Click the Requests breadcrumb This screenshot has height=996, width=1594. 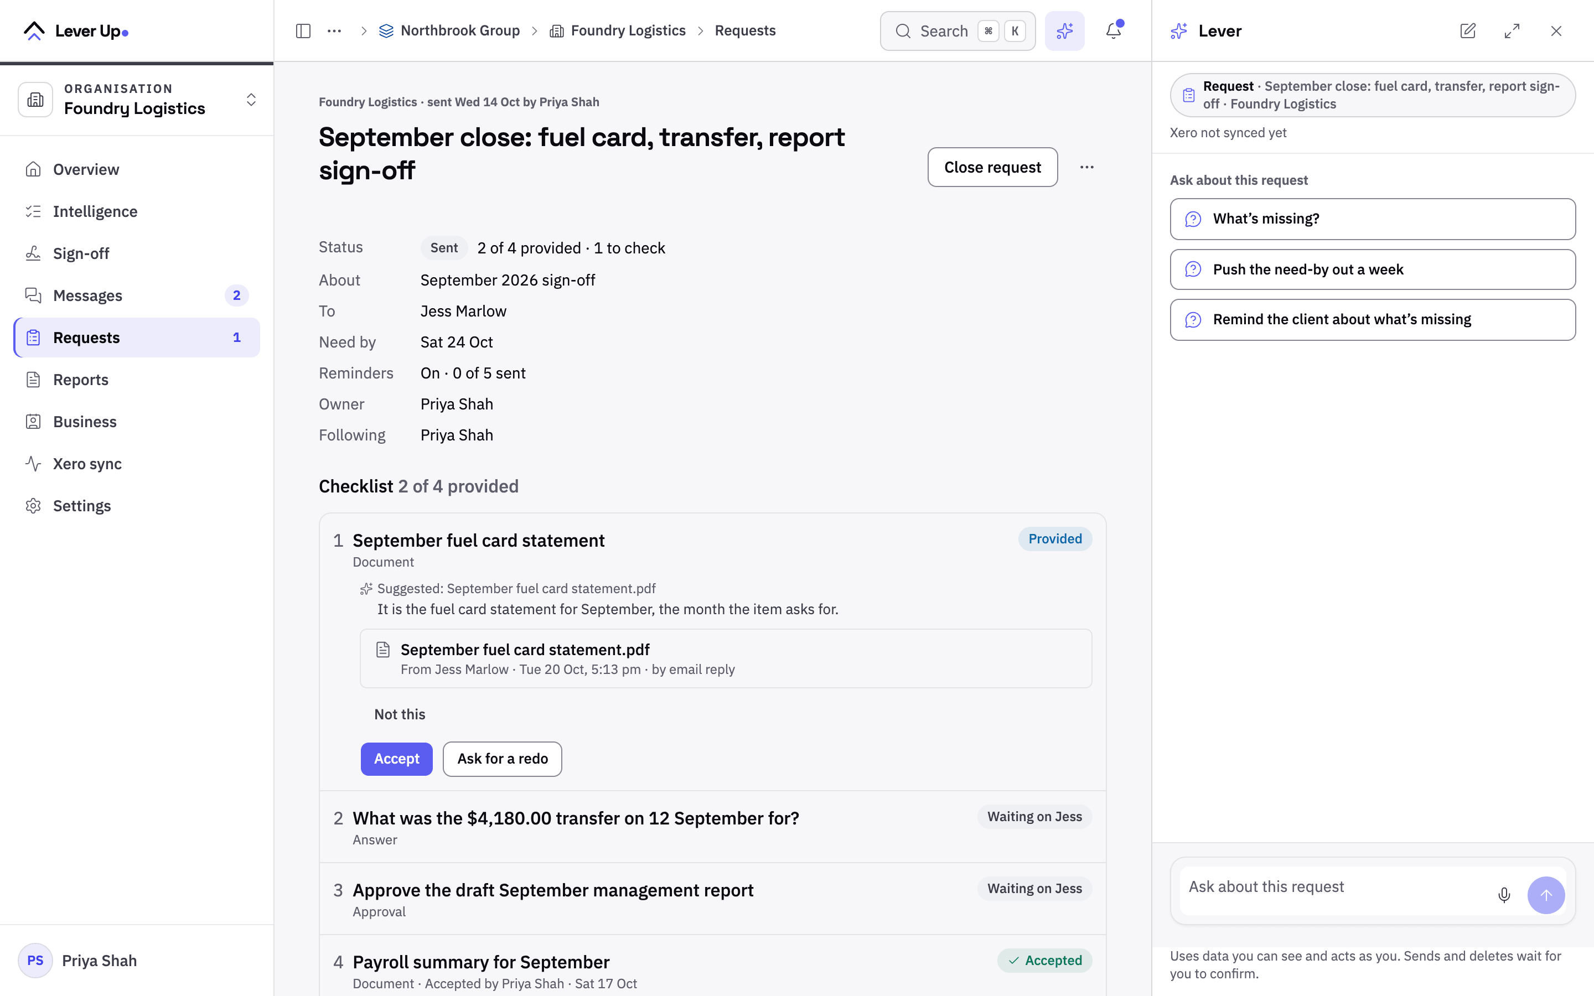pyautogui.click(x=745, y=31)
